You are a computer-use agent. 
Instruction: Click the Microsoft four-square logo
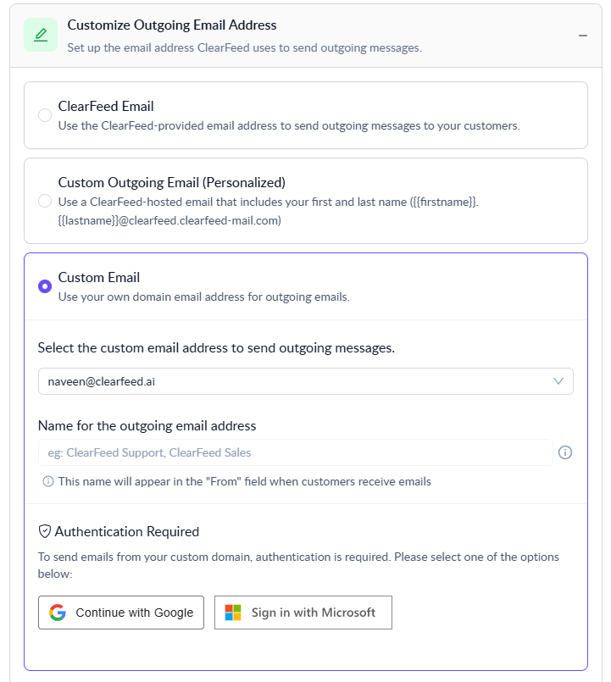click(234, 613)
